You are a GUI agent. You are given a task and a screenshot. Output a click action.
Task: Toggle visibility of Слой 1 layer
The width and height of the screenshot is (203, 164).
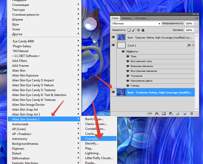(113, 45)
